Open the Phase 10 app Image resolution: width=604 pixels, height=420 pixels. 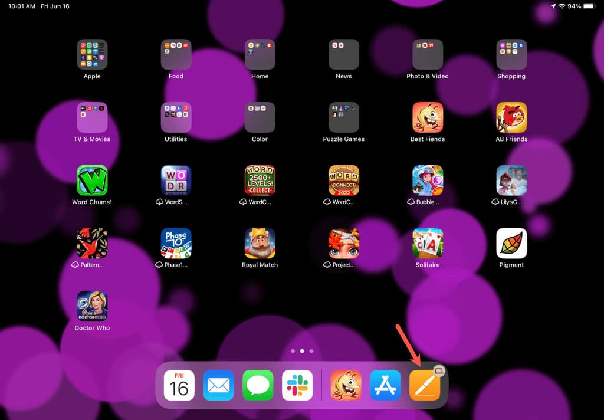(176, 243)
